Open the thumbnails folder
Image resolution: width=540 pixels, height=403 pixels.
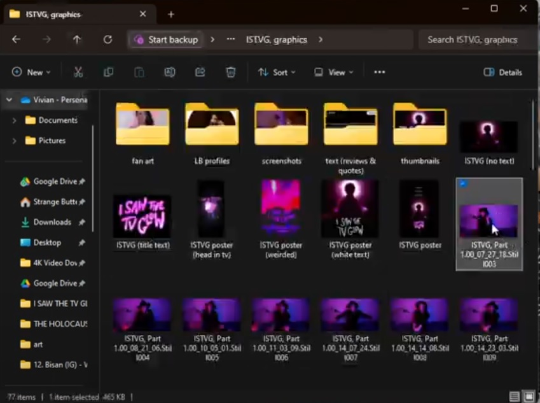point(420,134)
